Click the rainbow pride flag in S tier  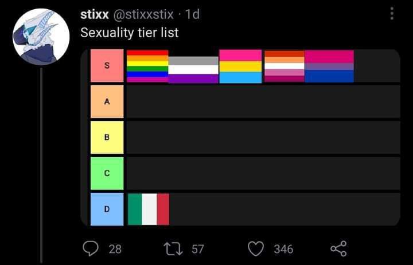147,66
